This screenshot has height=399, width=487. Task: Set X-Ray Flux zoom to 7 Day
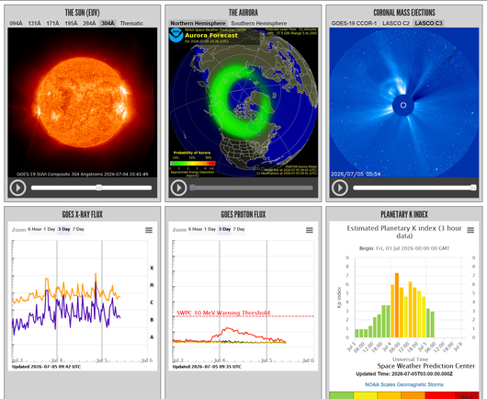click(x=78, y=229)
